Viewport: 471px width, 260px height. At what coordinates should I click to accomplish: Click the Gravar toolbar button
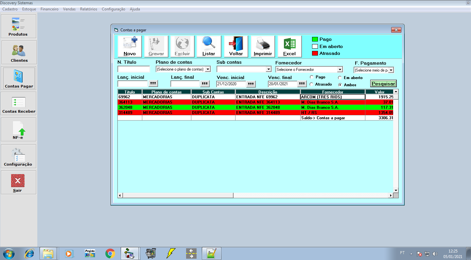156,47
